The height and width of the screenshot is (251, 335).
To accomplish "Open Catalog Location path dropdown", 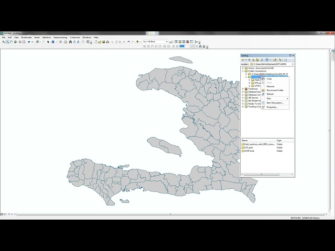I will tap(293, 64).
